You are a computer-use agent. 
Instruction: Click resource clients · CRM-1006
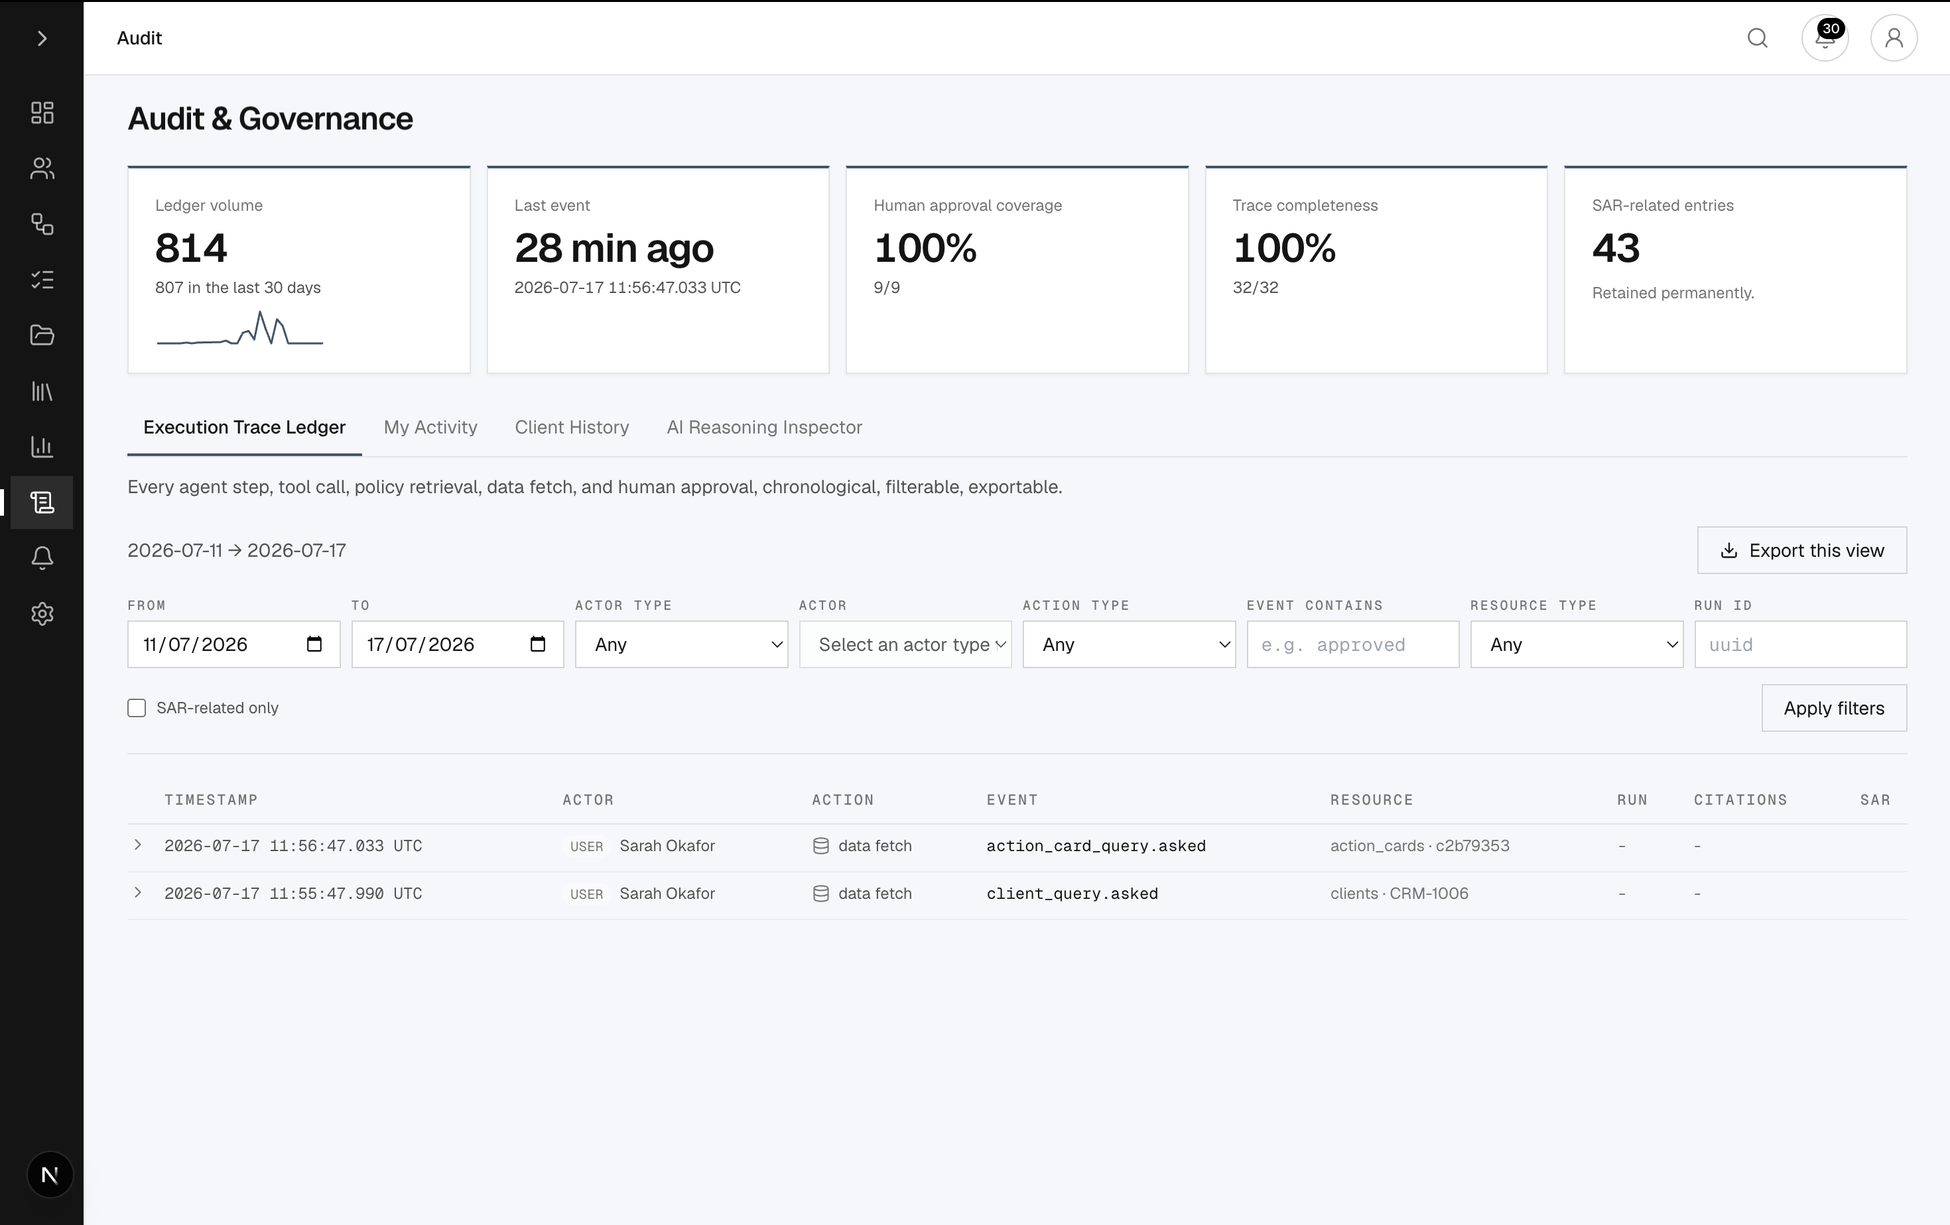pos(1399,894)
